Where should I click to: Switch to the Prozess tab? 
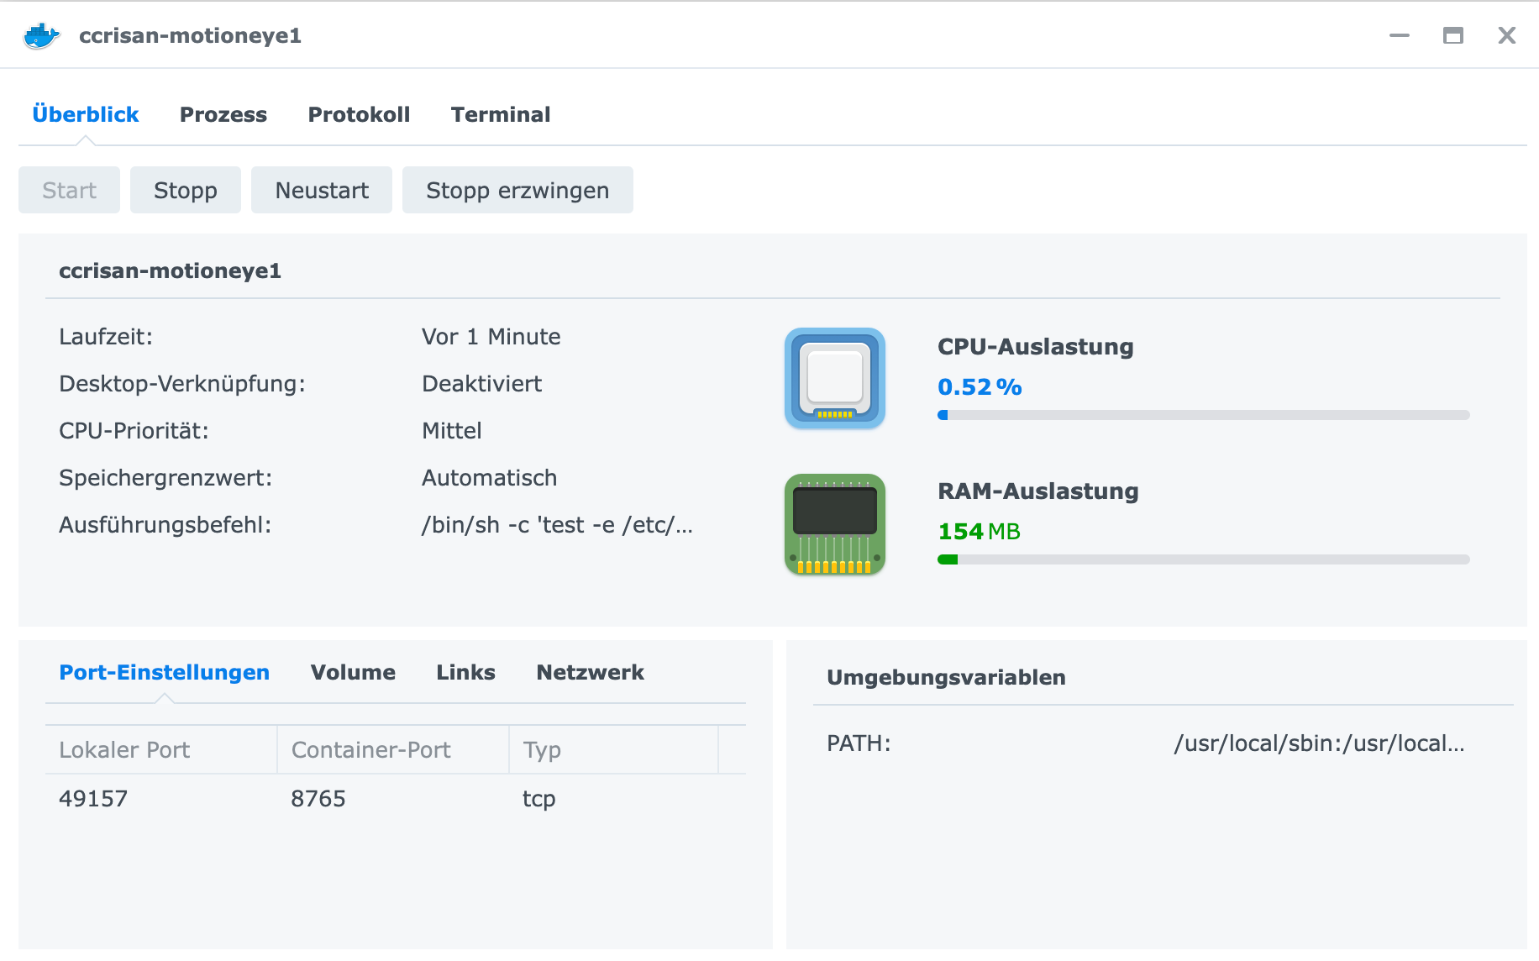pos(223,115)
